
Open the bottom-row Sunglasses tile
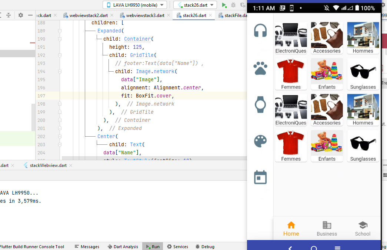[x=363, y=146]
